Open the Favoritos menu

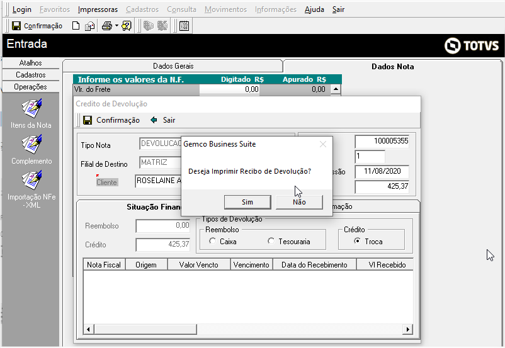pyautogui.click(x=55, y=9)
